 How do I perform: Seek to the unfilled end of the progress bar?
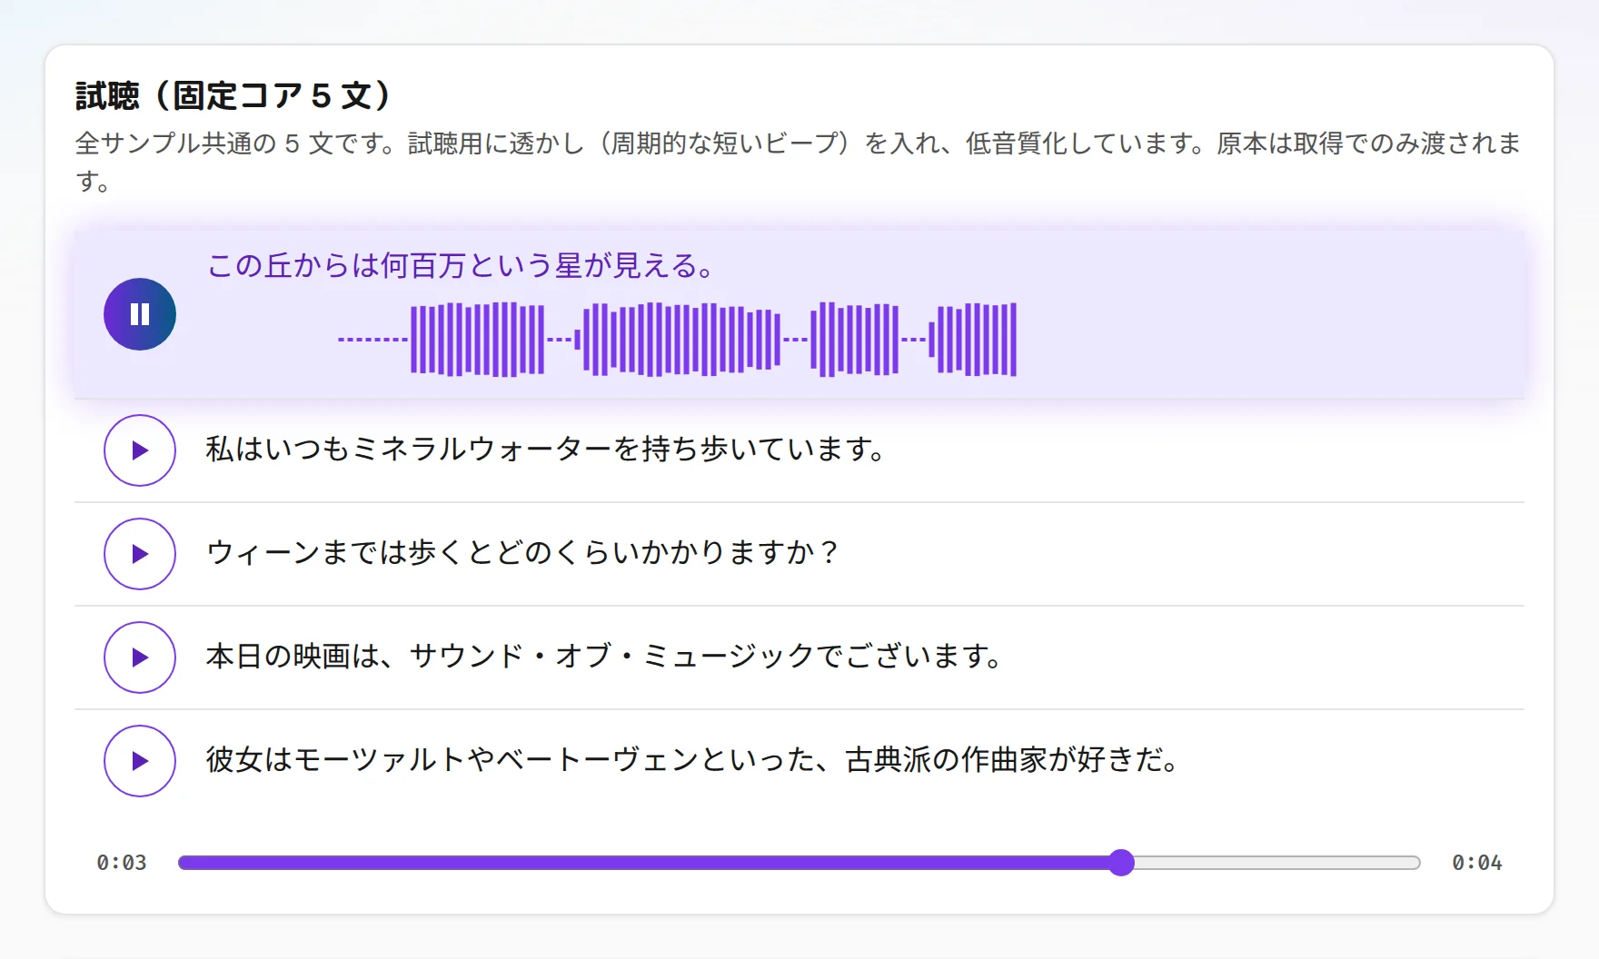[x=1277, y=863]
